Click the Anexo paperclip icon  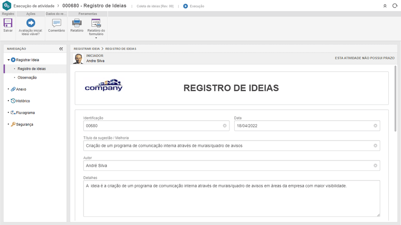(13, 89)
